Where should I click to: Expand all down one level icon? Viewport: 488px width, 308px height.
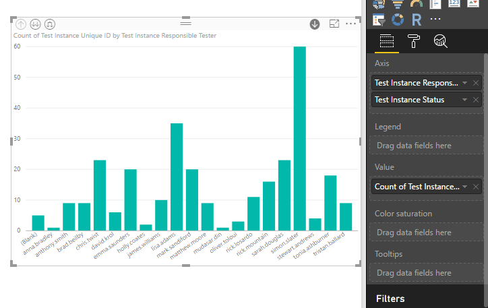coord(50,24)
